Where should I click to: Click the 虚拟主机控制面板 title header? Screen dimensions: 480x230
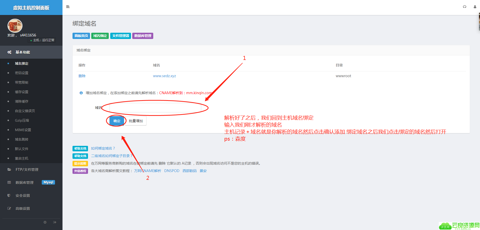[x=31, y=8]
